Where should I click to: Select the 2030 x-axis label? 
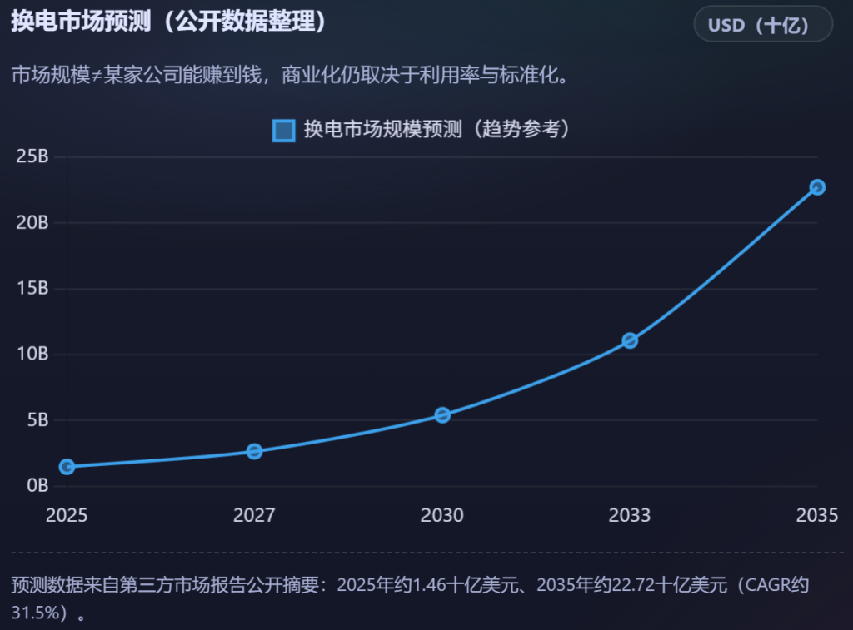(x=442, y=516)
